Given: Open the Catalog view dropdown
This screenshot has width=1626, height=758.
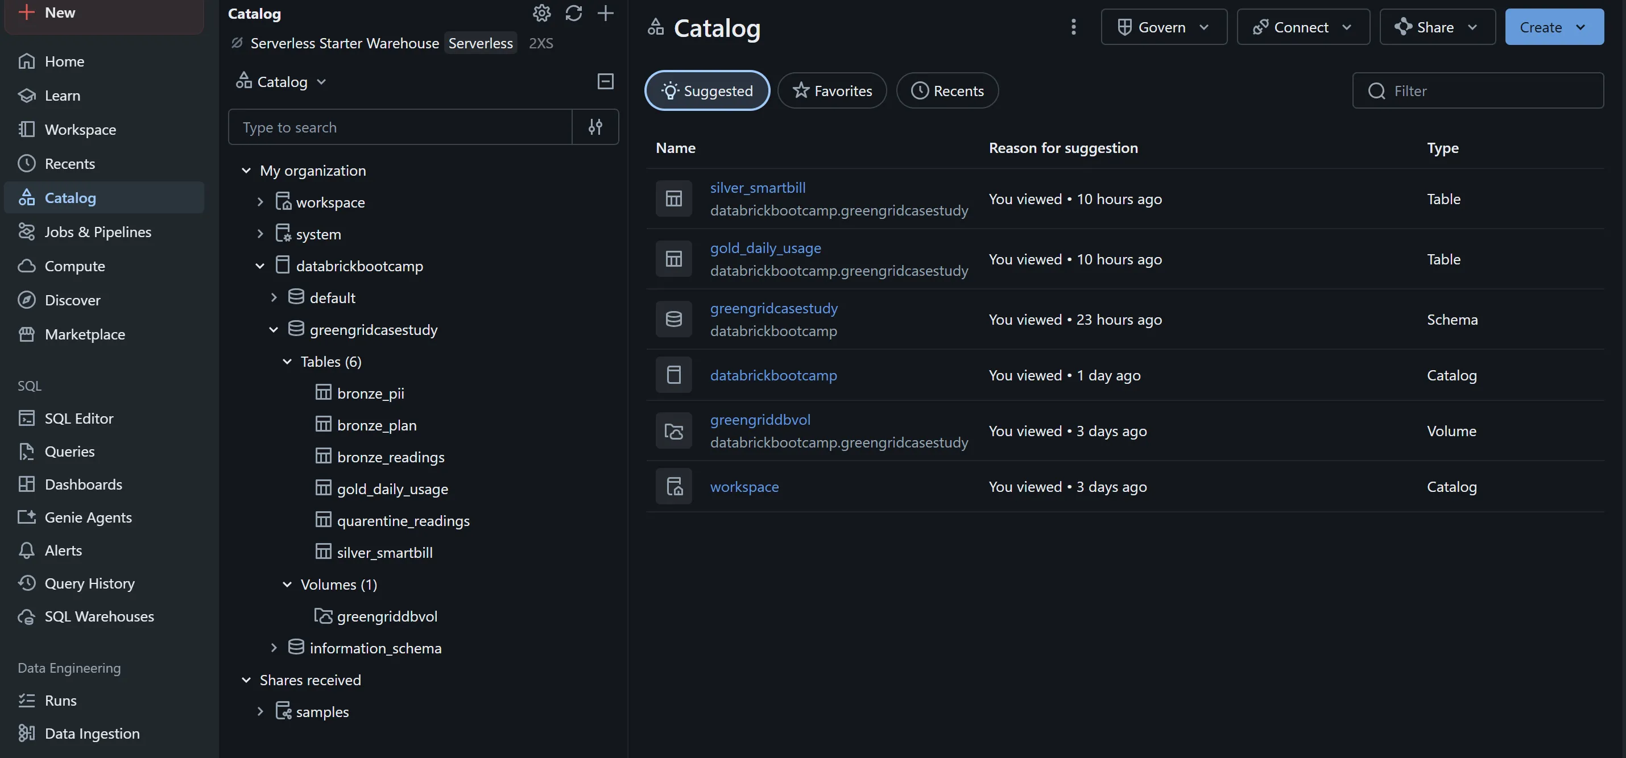Looking at the screenshot, I should click(x=282, y=81).
